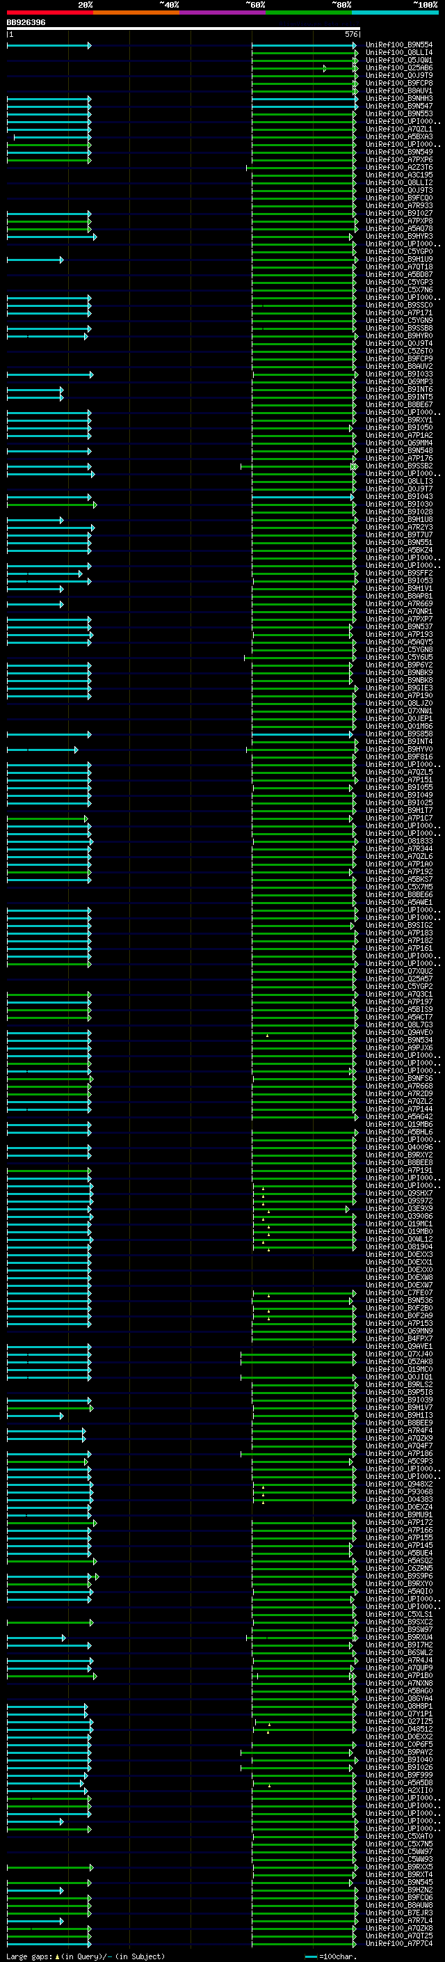Screen dimensions: 445x1962
Task: Open hit UniRef100_A7P1A2
Action: click(x=399, y=435)
